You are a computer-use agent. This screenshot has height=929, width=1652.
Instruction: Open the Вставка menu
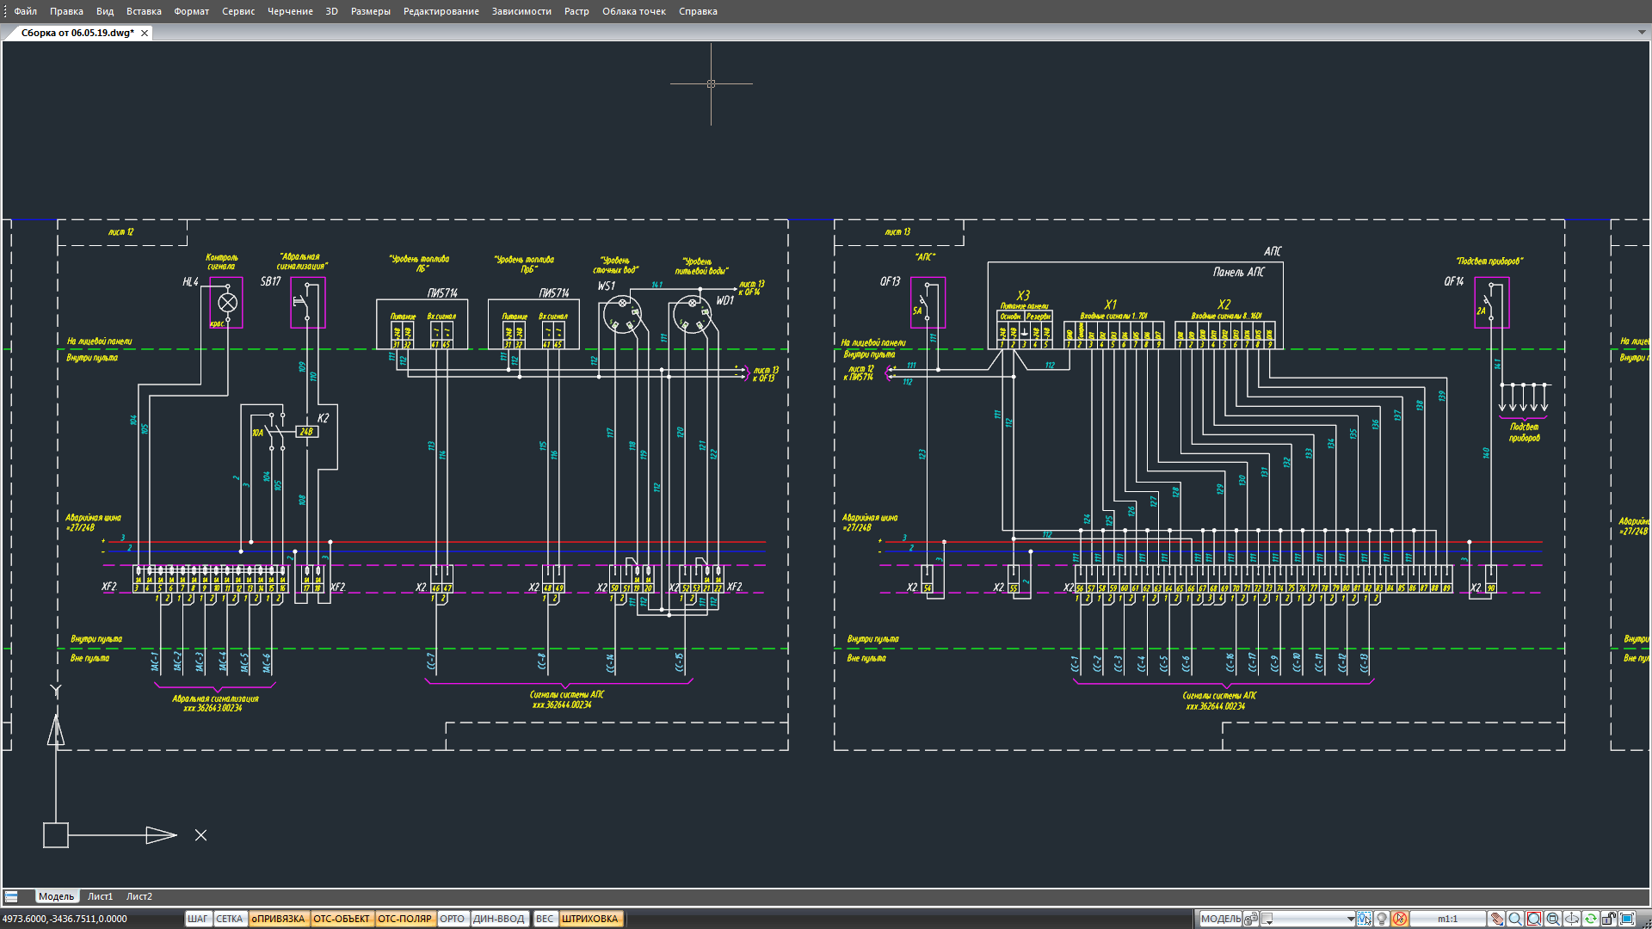click(x=144, y=11)
